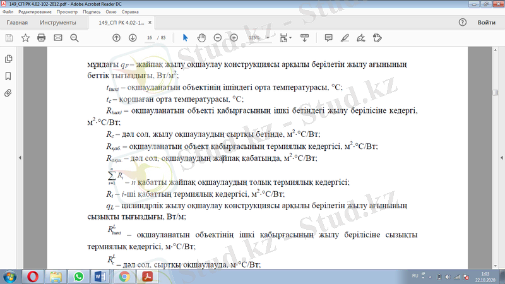Click the page number input field
The image size is (505, 284).
point(150,38)
